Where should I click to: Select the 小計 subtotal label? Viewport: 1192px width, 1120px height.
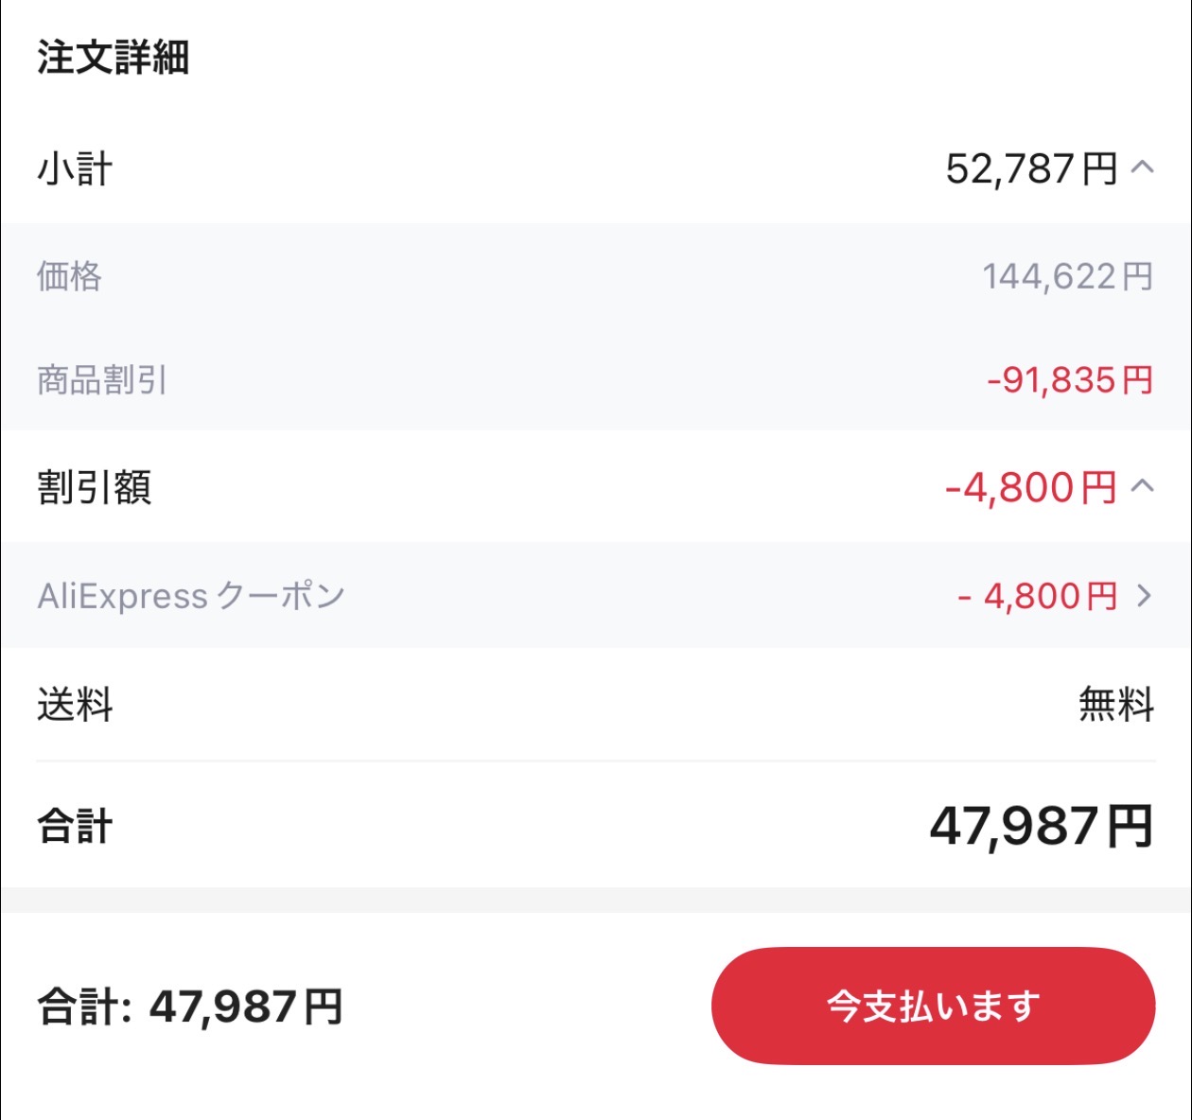(74, 170)
